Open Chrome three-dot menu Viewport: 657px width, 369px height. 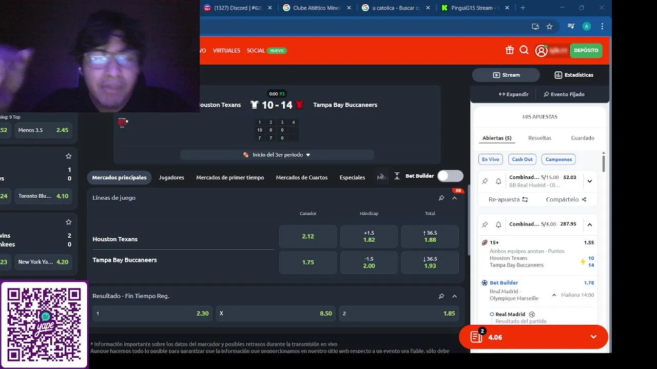pyautogui.click(x=602, y=27)
